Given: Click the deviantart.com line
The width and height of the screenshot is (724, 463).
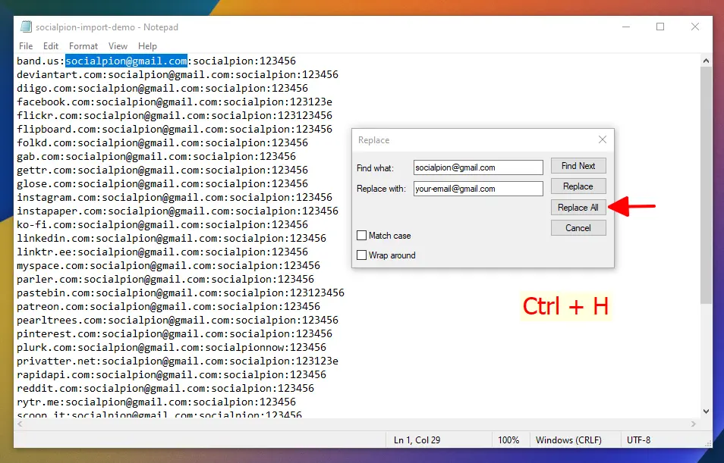Looking at the screenshot, I should click(178, 75).
